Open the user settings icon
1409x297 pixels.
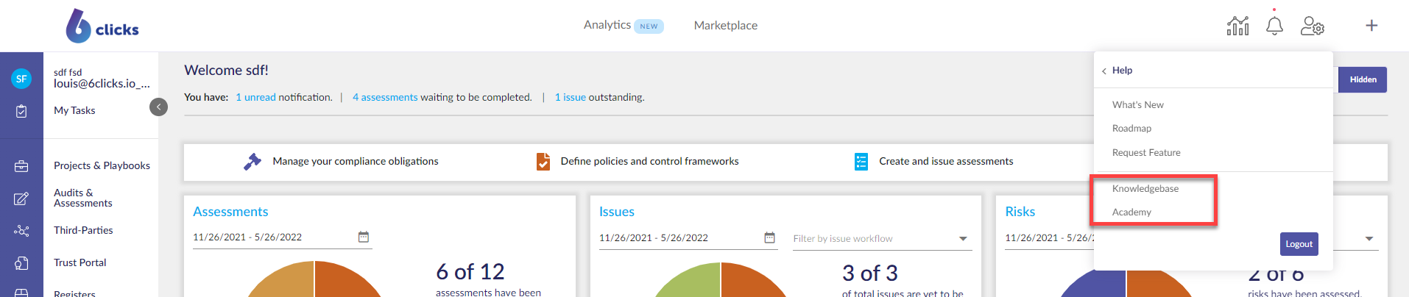[x=1312, y=26]
